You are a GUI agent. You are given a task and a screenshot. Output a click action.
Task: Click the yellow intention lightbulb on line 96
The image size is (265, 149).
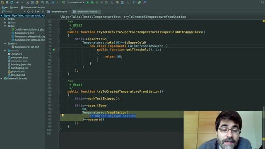pos(63,115)
